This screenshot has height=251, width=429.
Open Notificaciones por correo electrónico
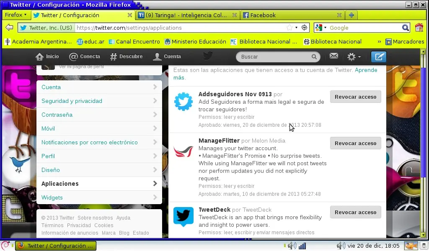click(99, 142)
